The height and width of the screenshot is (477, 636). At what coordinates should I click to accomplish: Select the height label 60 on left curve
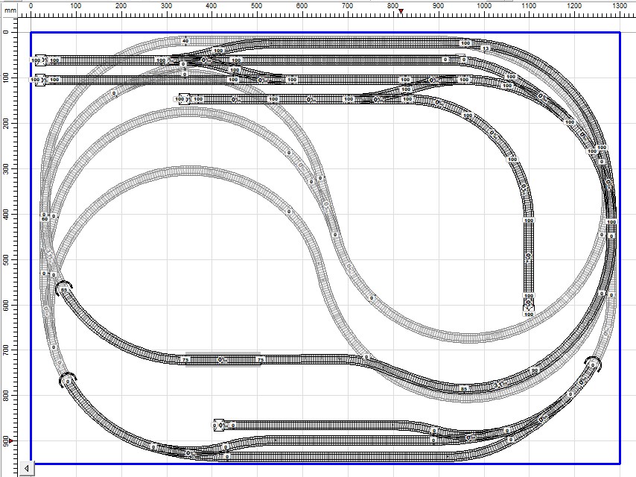click(44, 218)
